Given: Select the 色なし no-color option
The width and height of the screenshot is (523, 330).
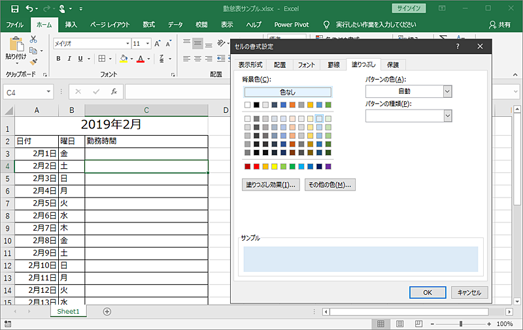Looking at the screenshot, I should (x=287, y=93).
